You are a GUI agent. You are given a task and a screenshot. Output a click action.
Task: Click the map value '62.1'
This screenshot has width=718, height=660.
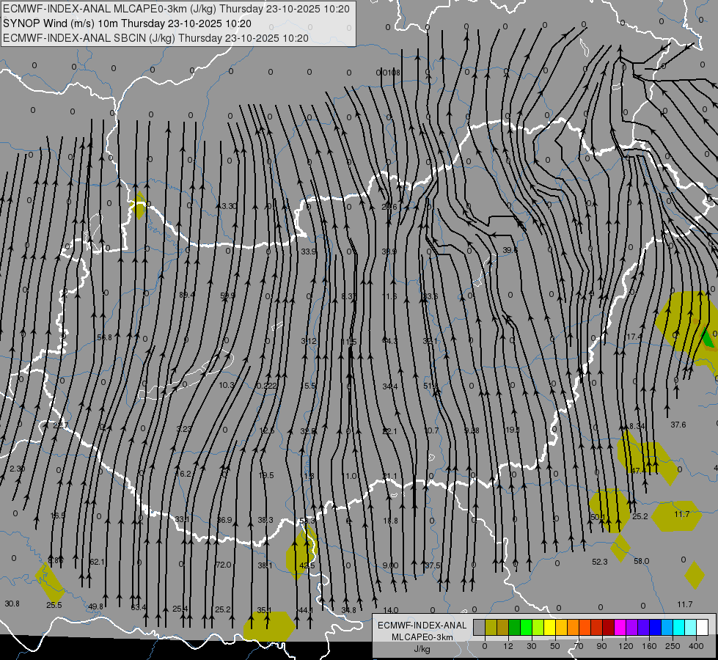pyautogui.click(x=97, y=562)
